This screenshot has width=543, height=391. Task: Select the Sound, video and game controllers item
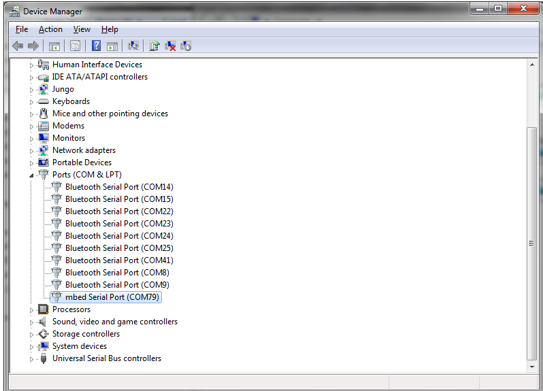pos(114,322)
